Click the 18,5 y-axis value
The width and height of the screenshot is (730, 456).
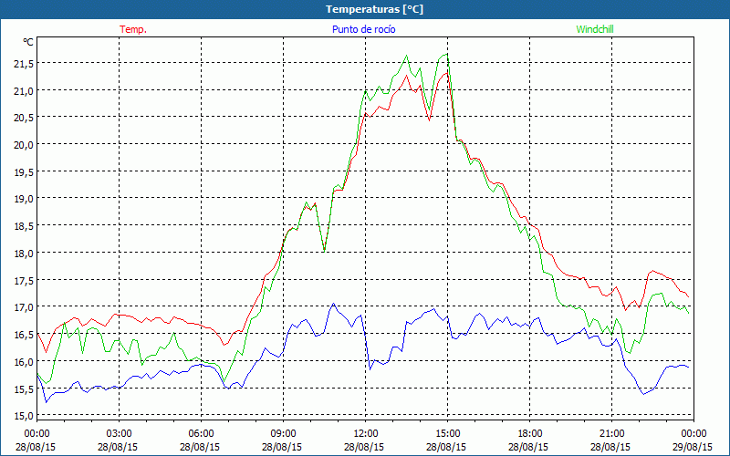coord(24,226)
